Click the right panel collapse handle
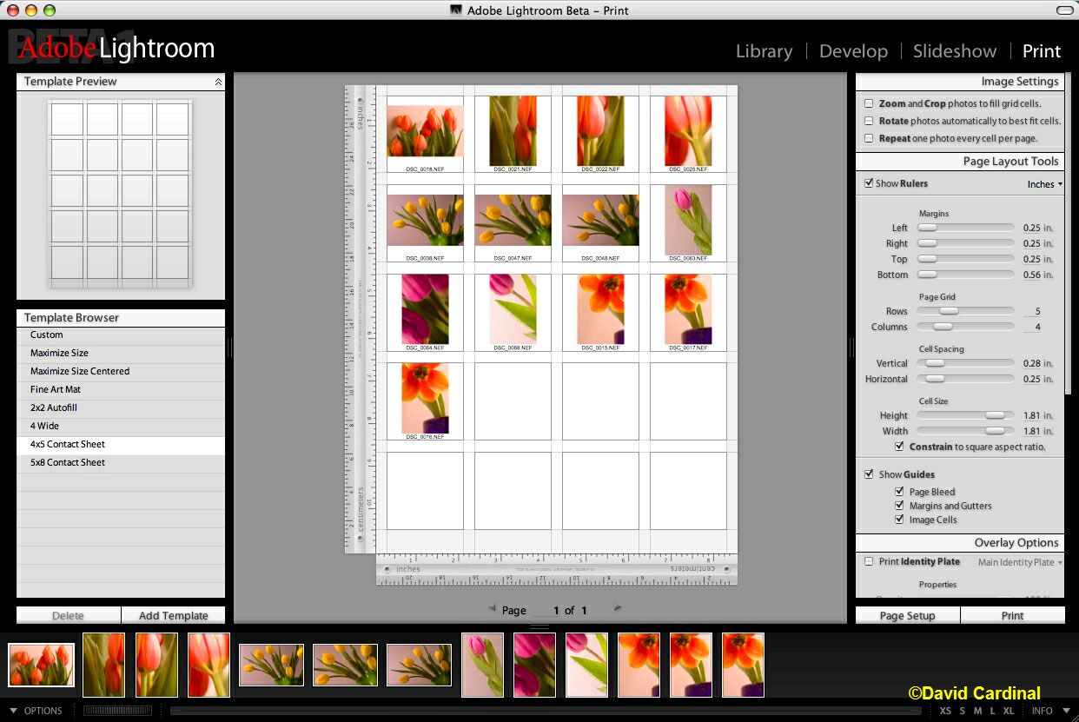Screen dimensions: 1079x722 851,348
